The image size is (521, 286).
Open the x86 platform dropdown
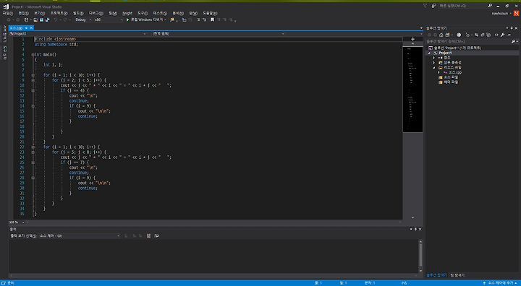(x=109, y=20)
